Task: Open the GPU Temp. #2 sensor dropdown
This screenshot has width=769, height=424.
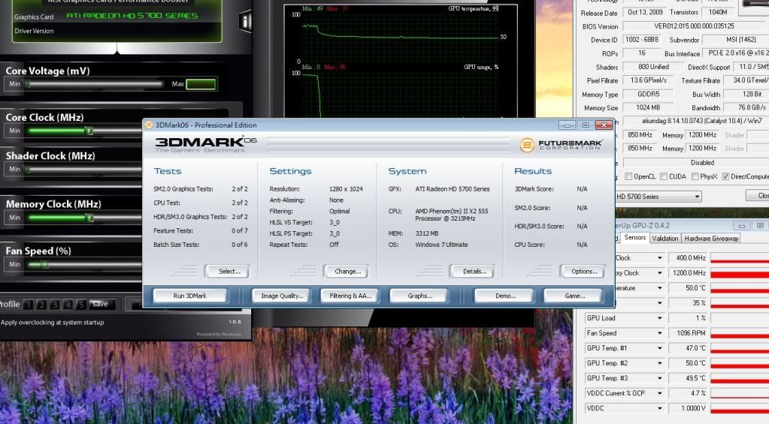Action: [x=660, y=362]
